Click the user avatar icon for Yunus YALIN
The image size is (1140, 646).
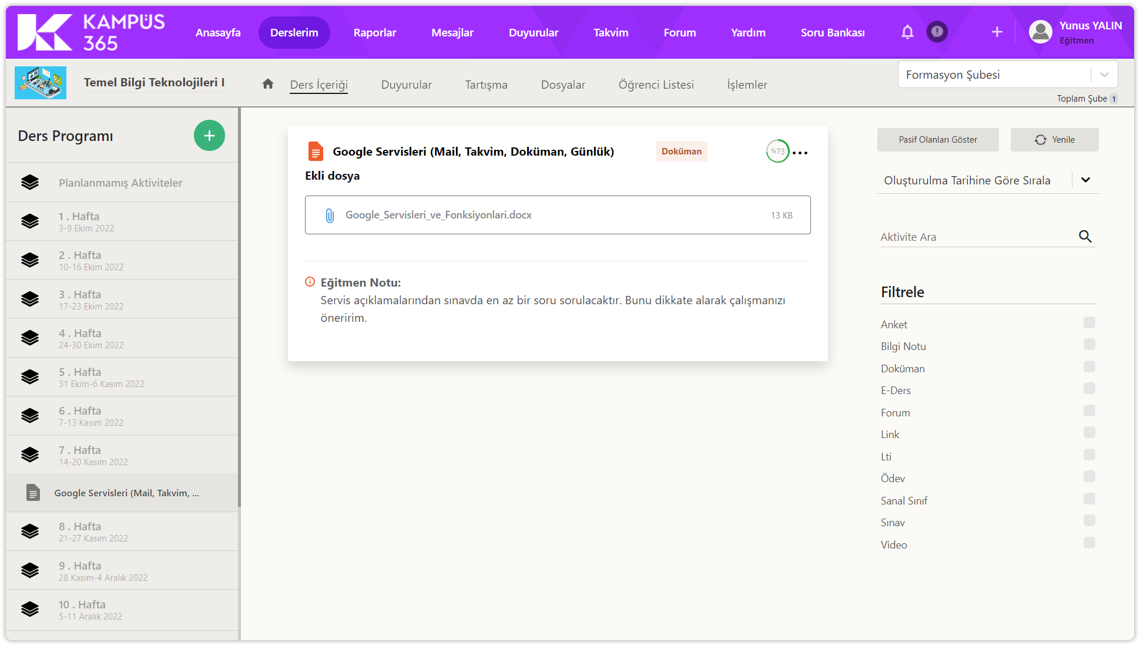(x=1040, y=32)
